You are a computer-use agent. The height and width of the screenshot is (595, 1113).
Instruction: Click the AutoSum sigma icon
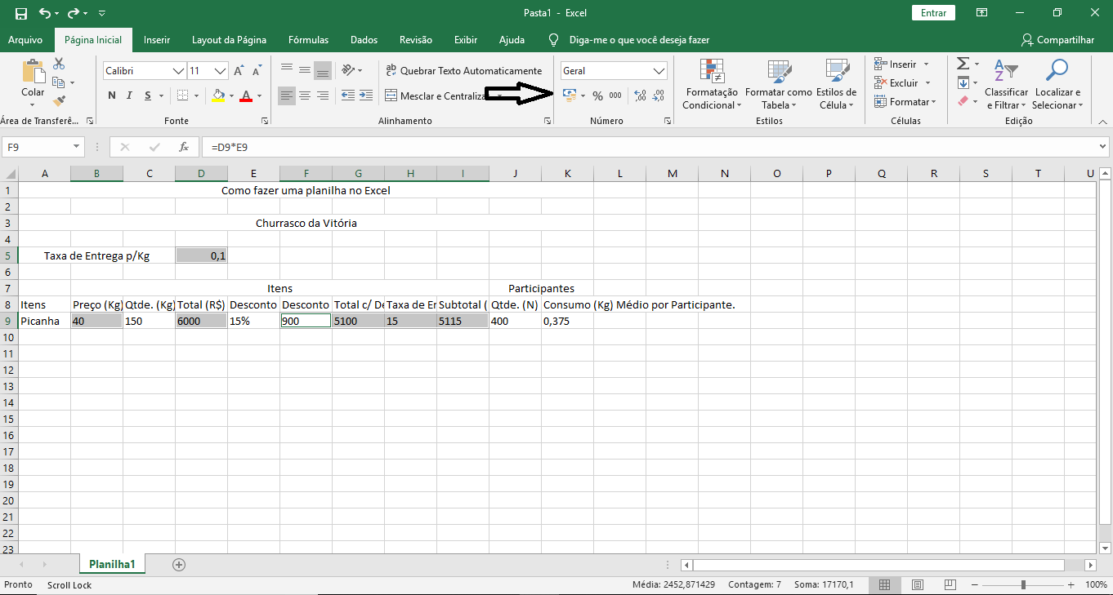tap(963, 64)
